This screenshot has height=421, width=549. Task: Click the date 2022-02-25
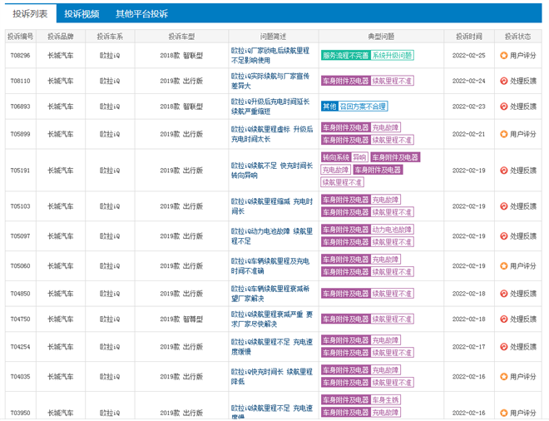(x=469, y=56)
